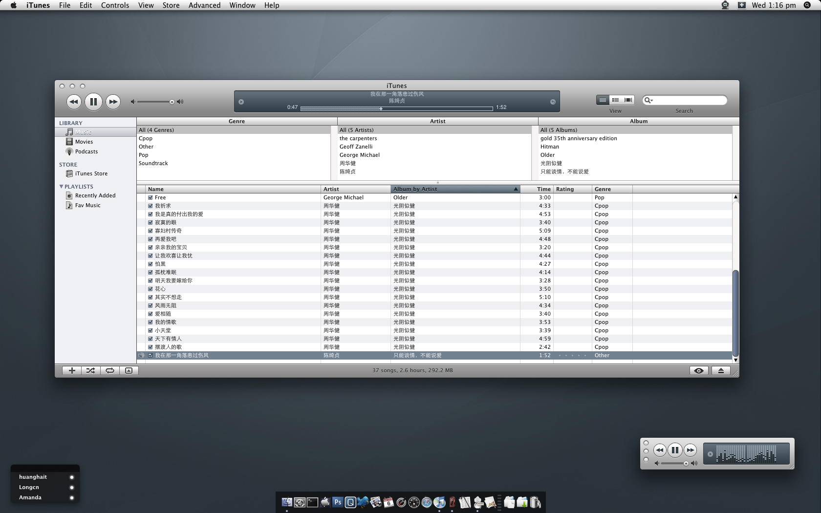Switch to list view
Image resolution: width=821 pixels, height=513 pixels.
[603, 100]
